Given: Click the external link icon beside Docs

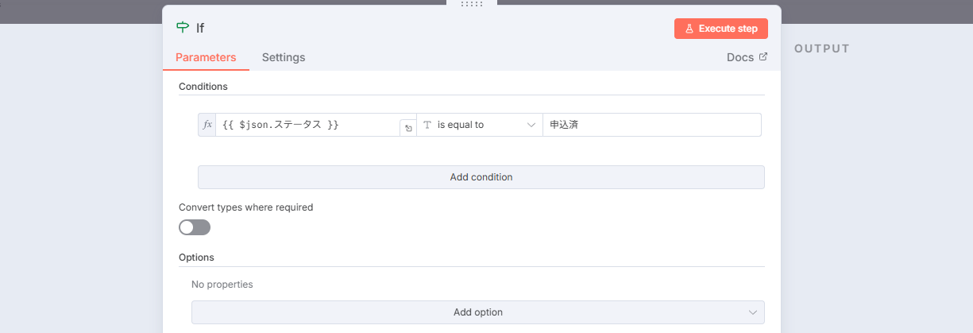Looking at the screenshot, I should click(x=763, y=57).
